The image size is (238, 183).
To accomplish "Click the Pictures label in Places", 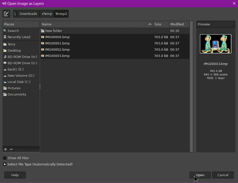I will click(14, 88).
